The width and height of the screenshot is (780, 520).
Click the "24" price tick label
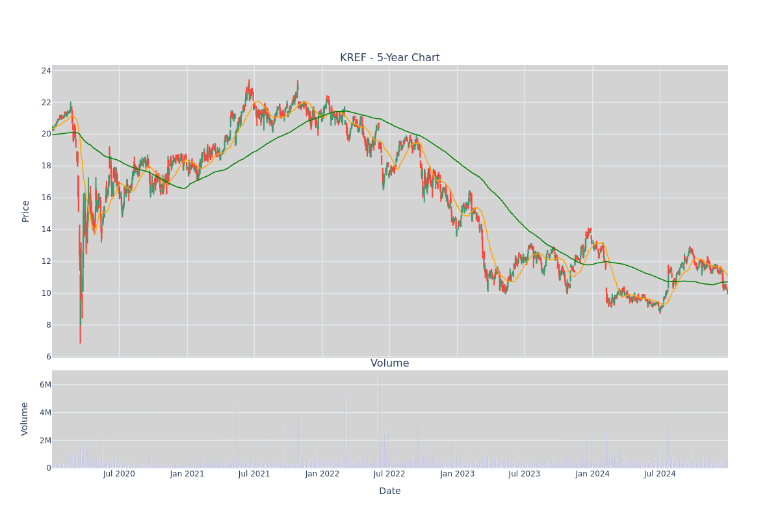pyautogui.click(x=46, y=71)
